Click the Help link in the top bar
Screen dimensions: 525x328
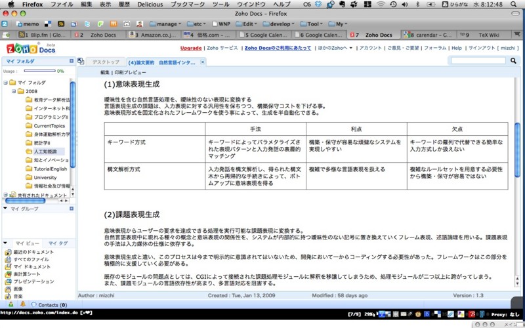pyautogui.click(x=456, y=48)
